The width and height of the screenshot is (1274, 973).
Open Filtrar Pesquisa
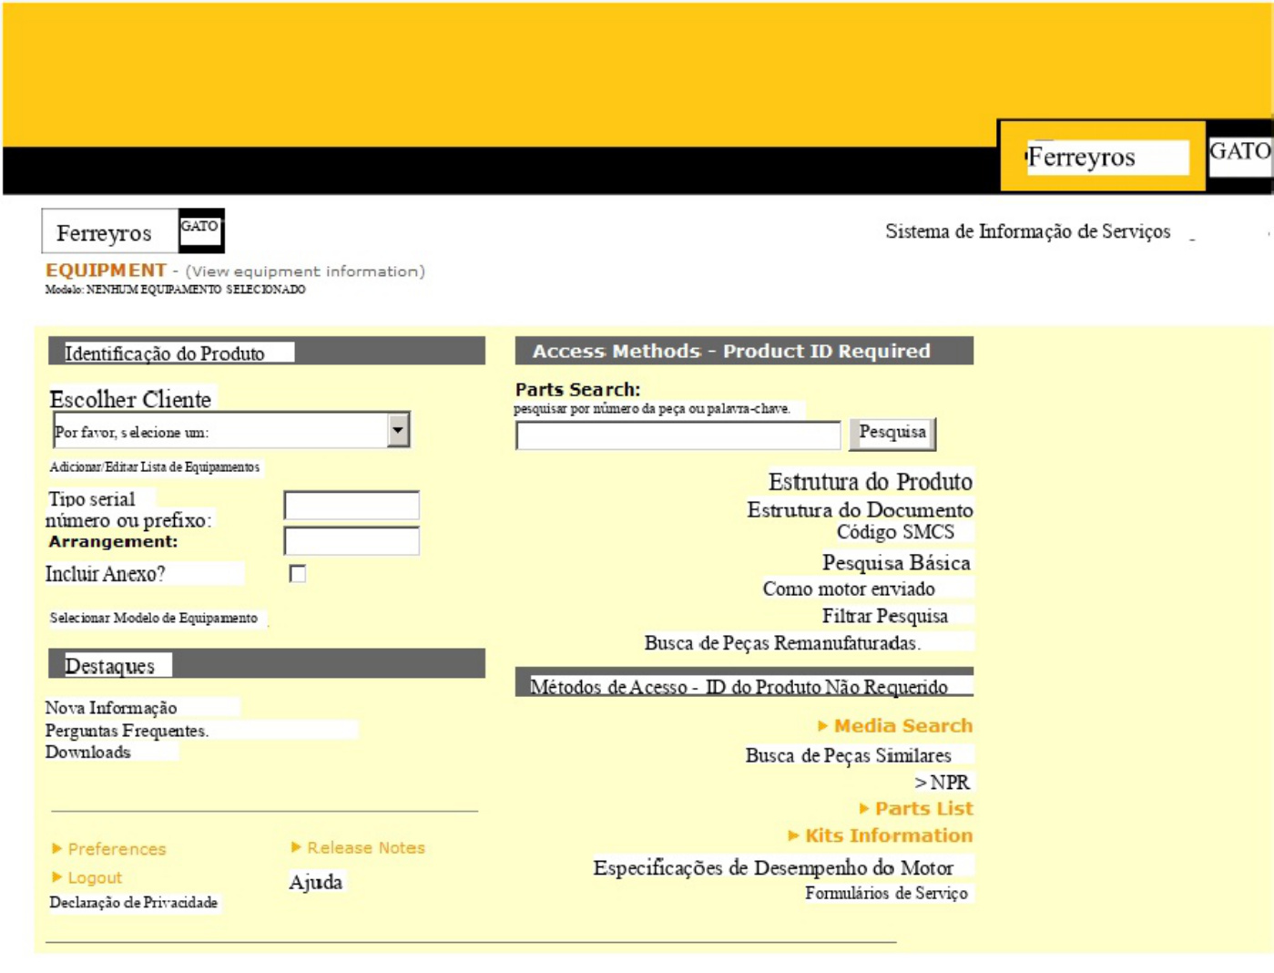pos(885,617)
